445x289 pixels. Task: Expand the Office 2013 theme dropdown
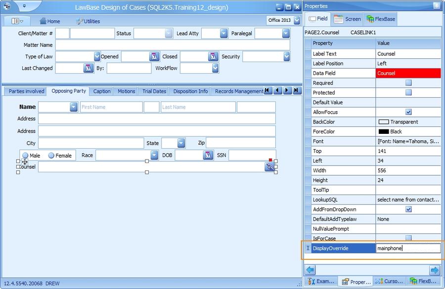297,20
